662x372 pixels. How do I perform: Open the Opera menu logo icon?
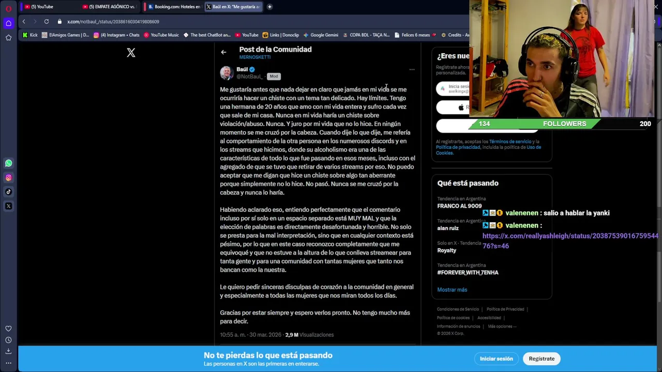pos(8,8)
